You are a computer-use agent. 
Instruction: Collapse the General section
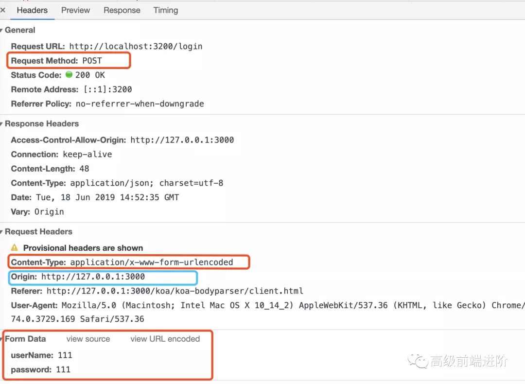coord(1,31)
